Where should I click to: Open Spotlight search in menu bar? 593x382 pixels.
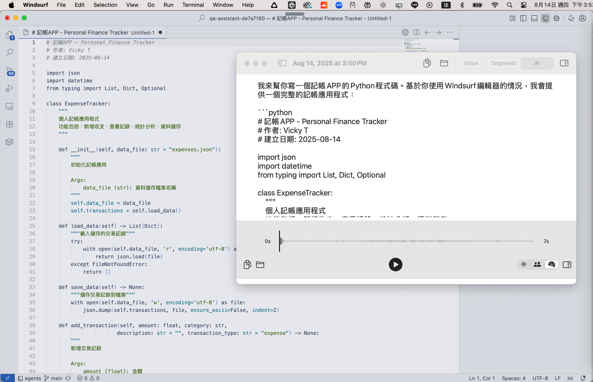tap(509, 5)
